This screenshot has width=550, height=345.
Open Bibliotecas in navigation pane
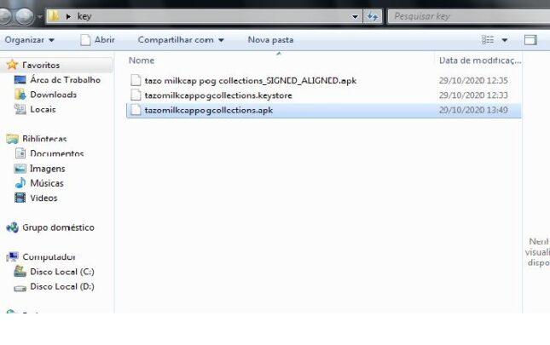point(44,139)
